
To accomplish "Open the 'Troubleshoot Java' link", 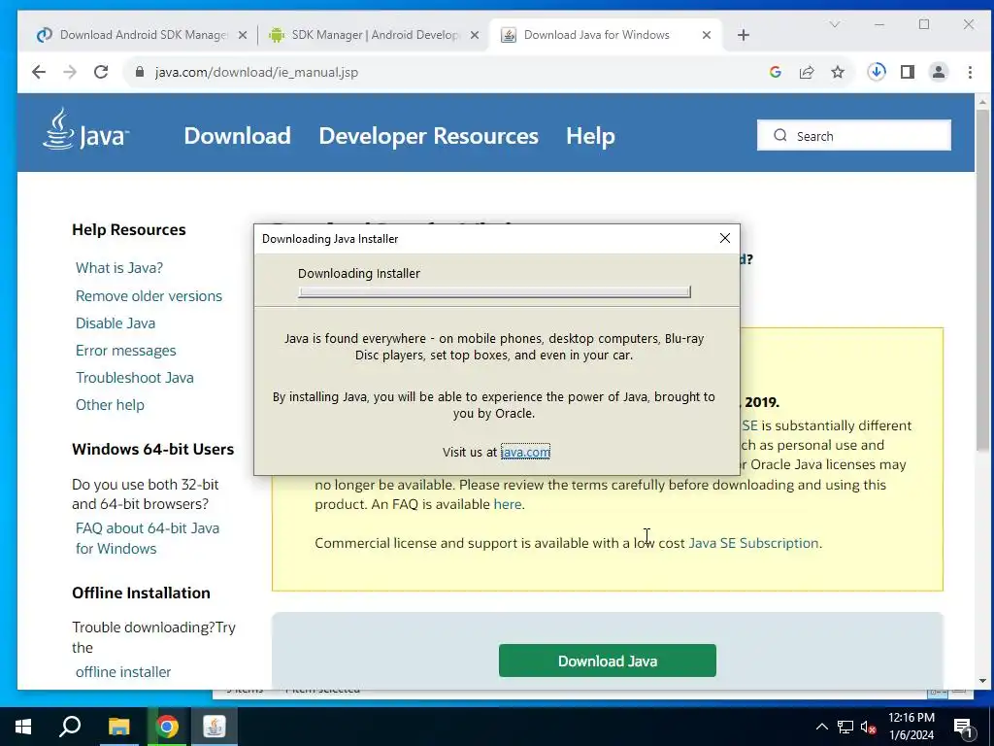I will [x=134, y=378].
